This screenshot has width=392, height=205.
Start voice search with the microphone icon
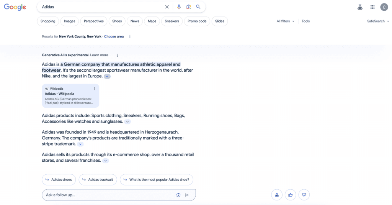tap(179, 7)
